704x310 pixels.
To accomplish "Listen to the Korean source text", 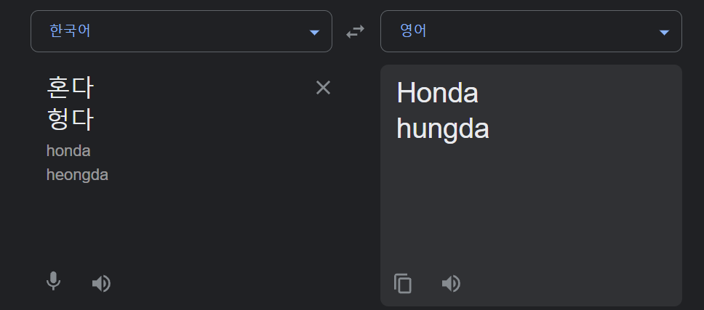I will tap(102, 283).
